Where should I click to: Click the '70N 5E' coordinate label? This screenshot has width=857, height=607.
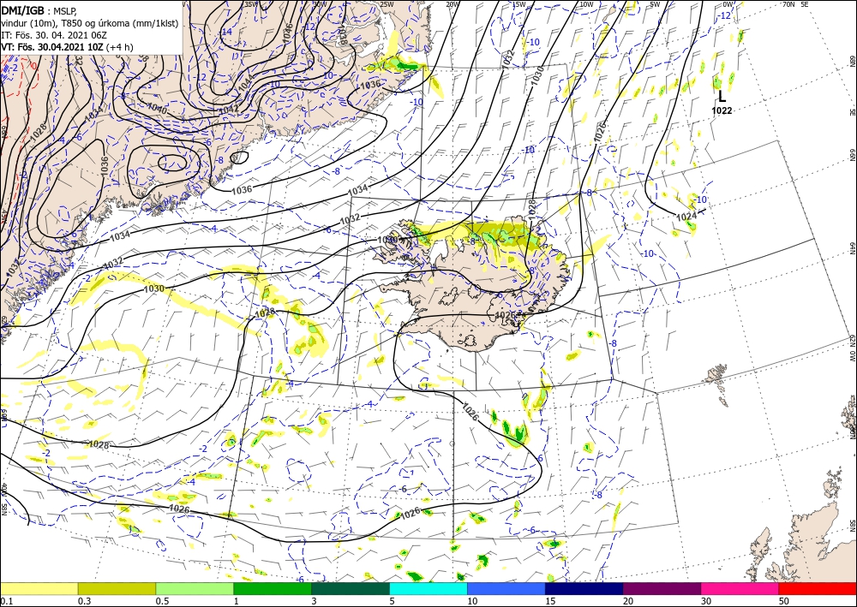[x=795, y=4]
